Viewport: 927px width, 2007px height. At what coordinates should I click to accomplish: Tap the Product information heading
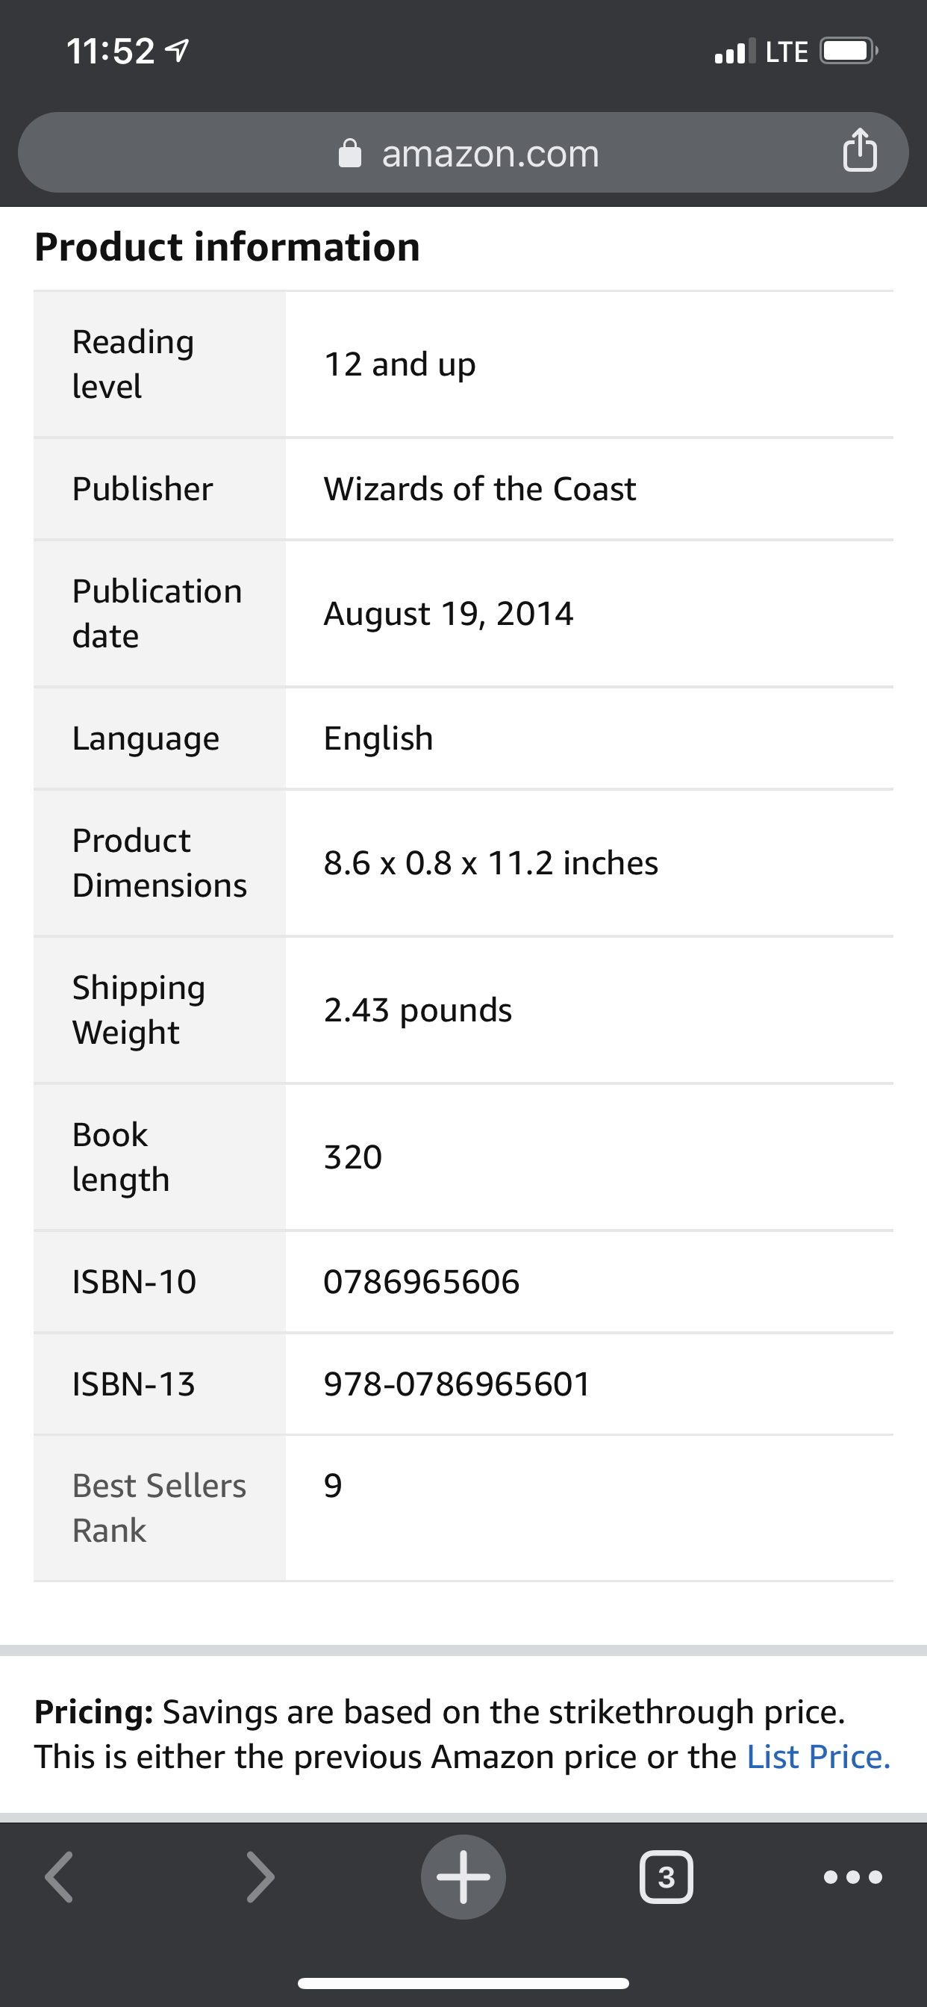pos(228,247)
